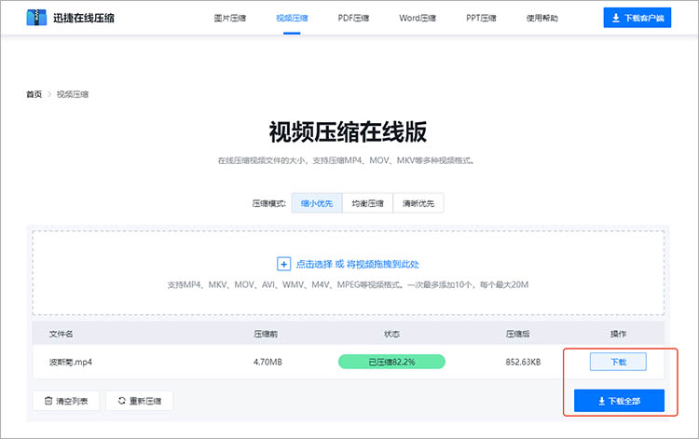Download the compressed 波斯菊.mp4 file

click(x=618, y=362)
